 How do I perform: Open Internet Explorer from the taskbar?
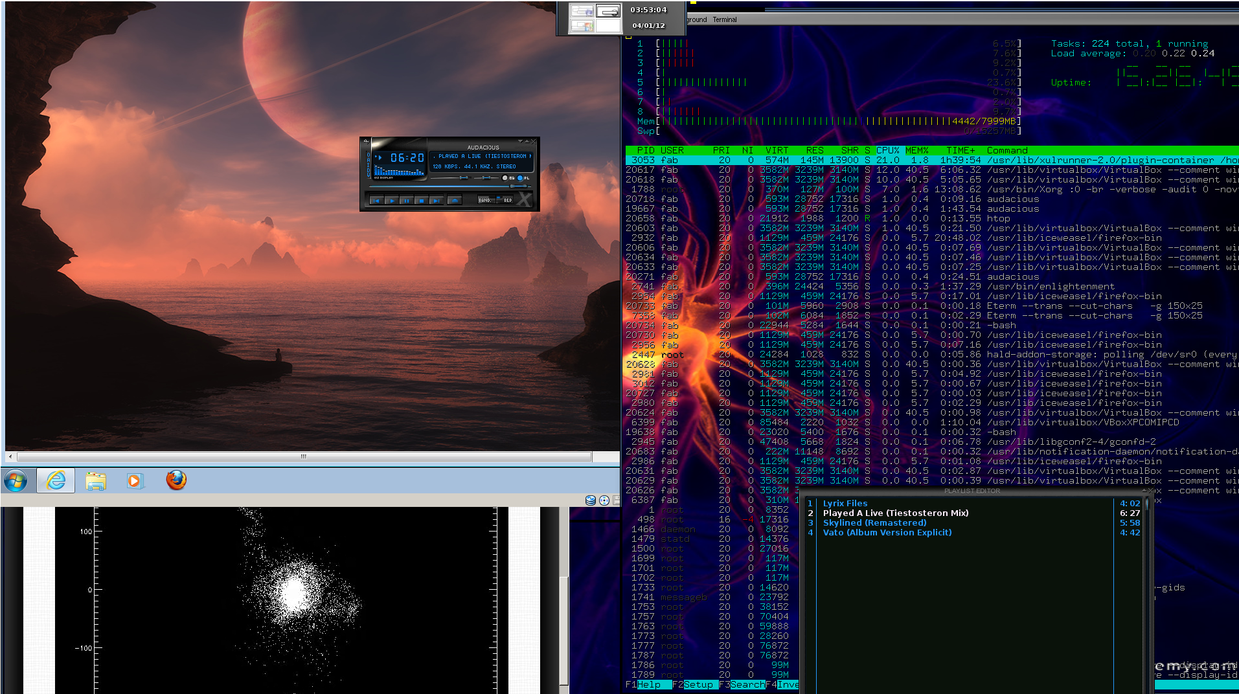(56, 480)
